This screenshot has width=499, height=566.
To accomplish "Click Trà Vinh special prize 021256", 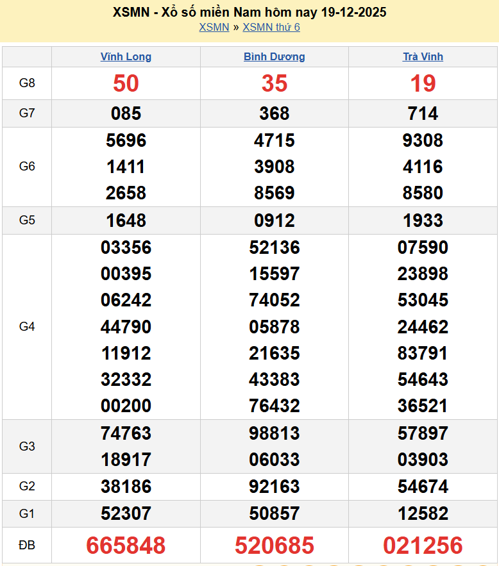I will (423, 545).
